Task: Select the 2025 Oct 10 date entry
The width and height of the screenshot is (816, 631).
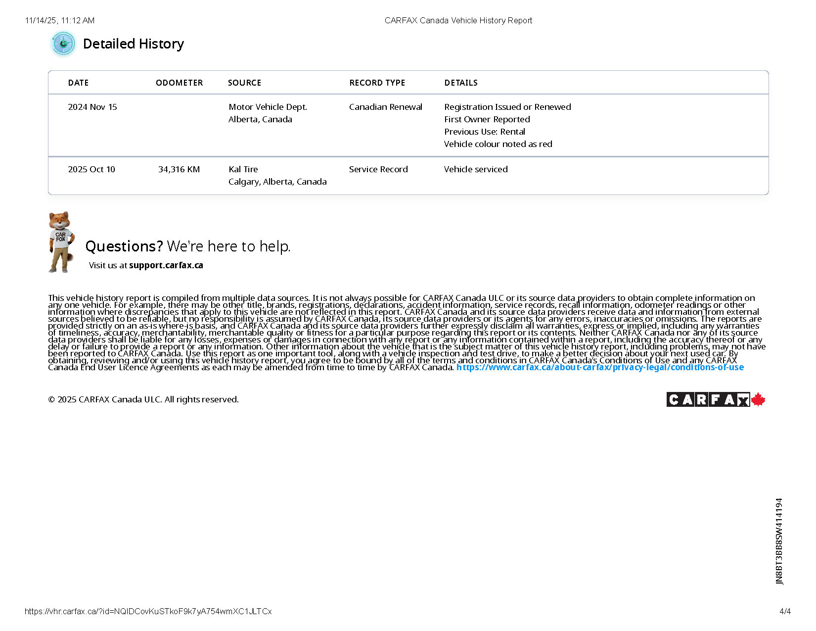Action: 91,169
